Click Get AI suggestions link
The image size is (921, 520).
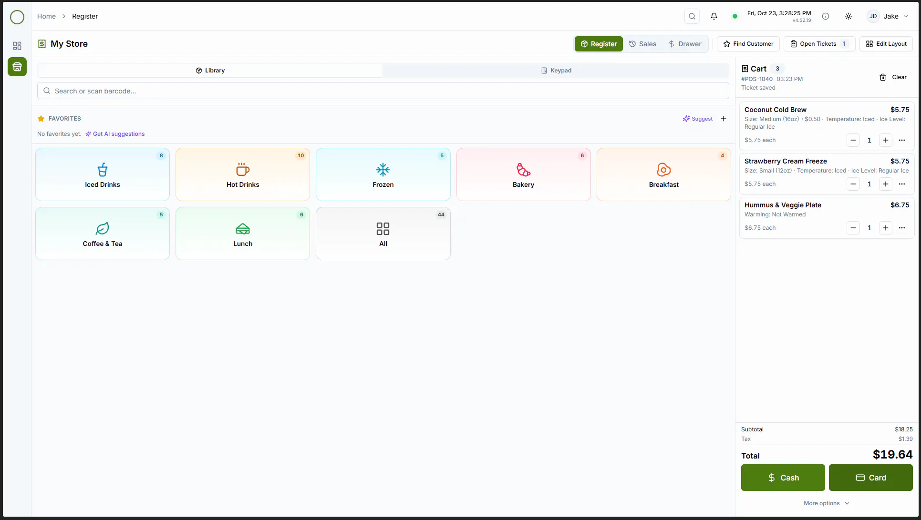point(115,134)
